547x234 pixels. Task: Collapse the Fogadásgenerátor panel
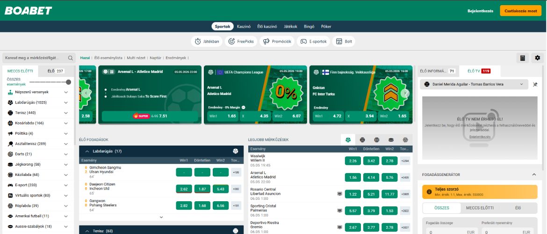point(534,175)
